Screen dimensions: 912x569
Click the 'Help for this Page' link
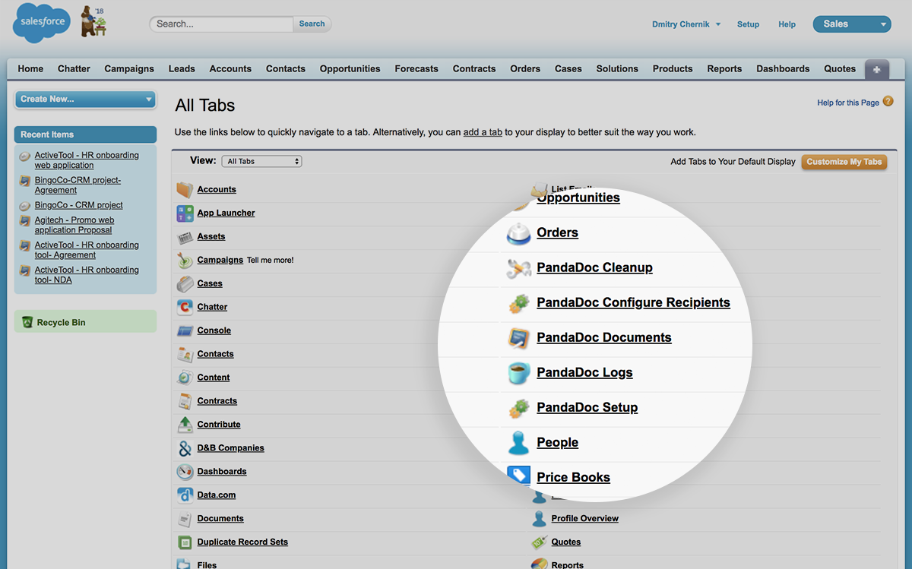point(848,103)
